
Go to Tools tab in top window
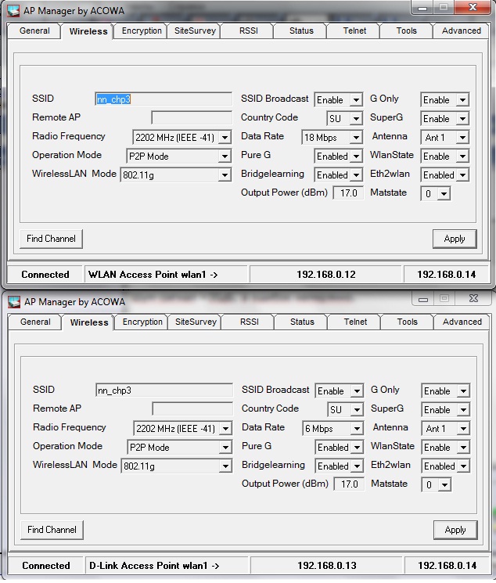point(406,31)
